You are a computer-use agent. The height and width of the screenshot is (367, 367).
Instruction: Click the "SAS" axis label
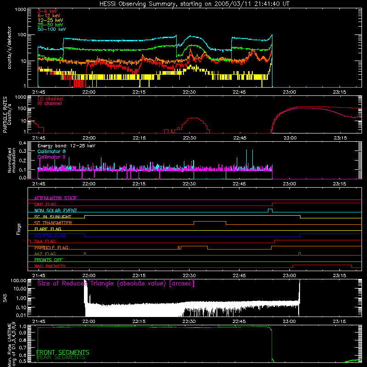tap(5, 298)
